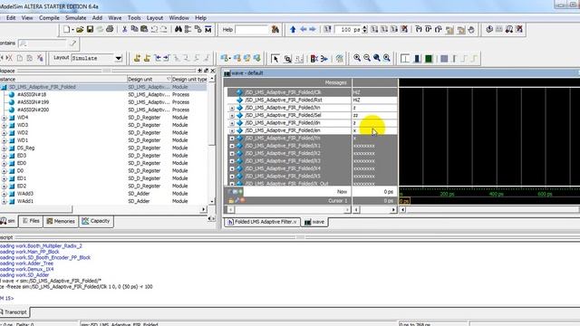Select the Transcript tab

[14, 312]
